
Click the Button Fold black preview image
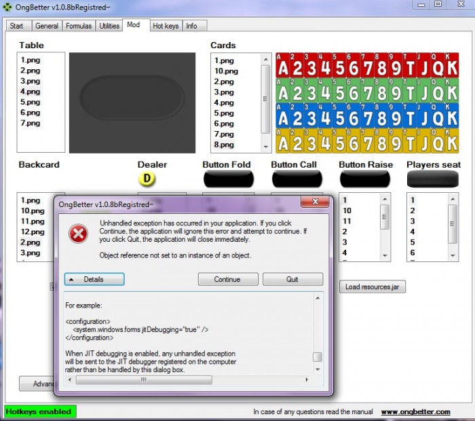229,179
